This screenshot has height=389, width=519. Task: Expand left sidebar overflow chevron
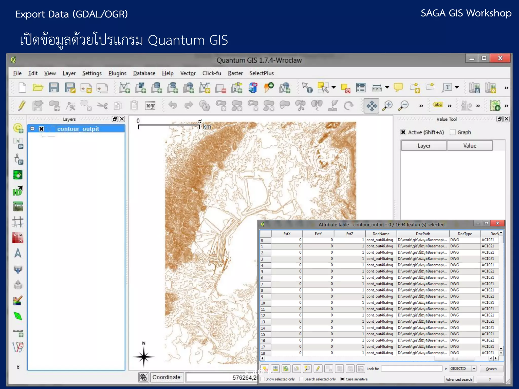(x=18, y=367)
